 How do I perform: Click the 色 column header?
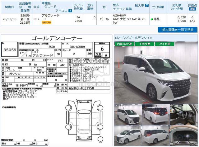coord(104,7)
